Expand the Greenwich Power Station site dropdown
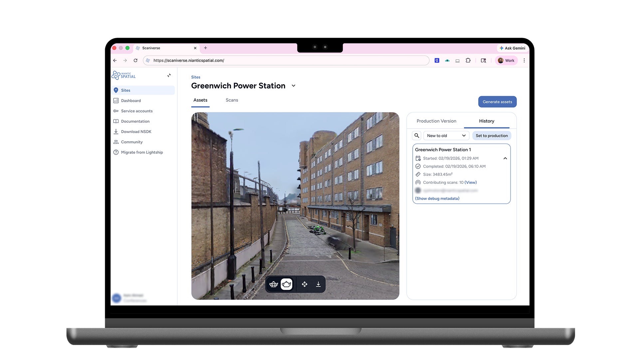The height and width of the screenshot is (359, 639). [x=294, y=86]
